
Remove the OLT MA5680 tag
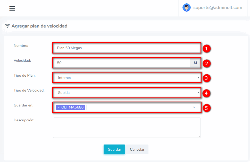click(59, 107)
